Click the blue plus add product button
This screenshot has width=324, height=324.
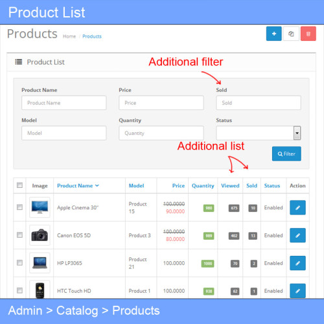273,34
